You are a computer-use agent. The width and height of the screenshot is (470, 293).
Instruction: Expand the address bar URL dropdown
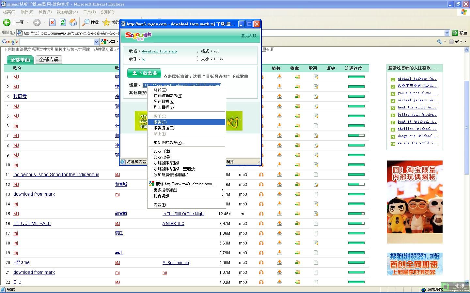(x=447, y=33)
